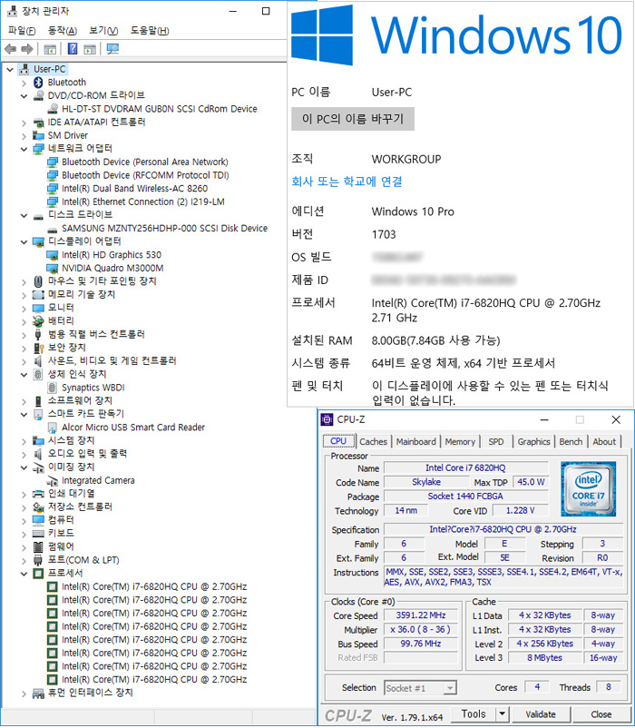Open the 파일(F) menu

coord(22,31)
